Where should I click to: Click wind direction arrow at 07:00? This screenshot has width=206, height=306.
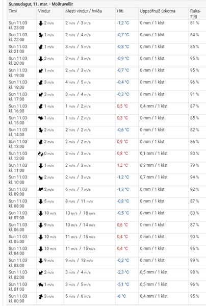click(41, 213)
